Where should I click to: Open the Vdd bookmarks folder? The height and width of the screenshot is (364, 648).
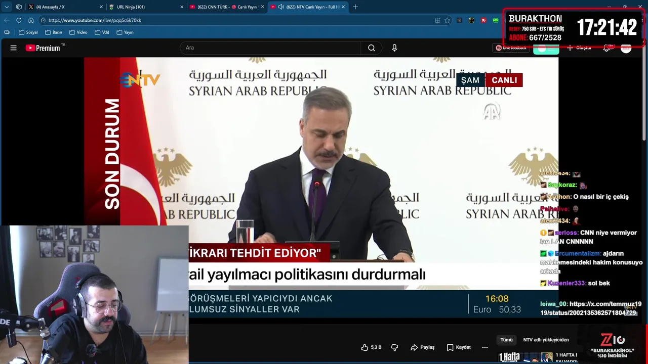point(102,32)
